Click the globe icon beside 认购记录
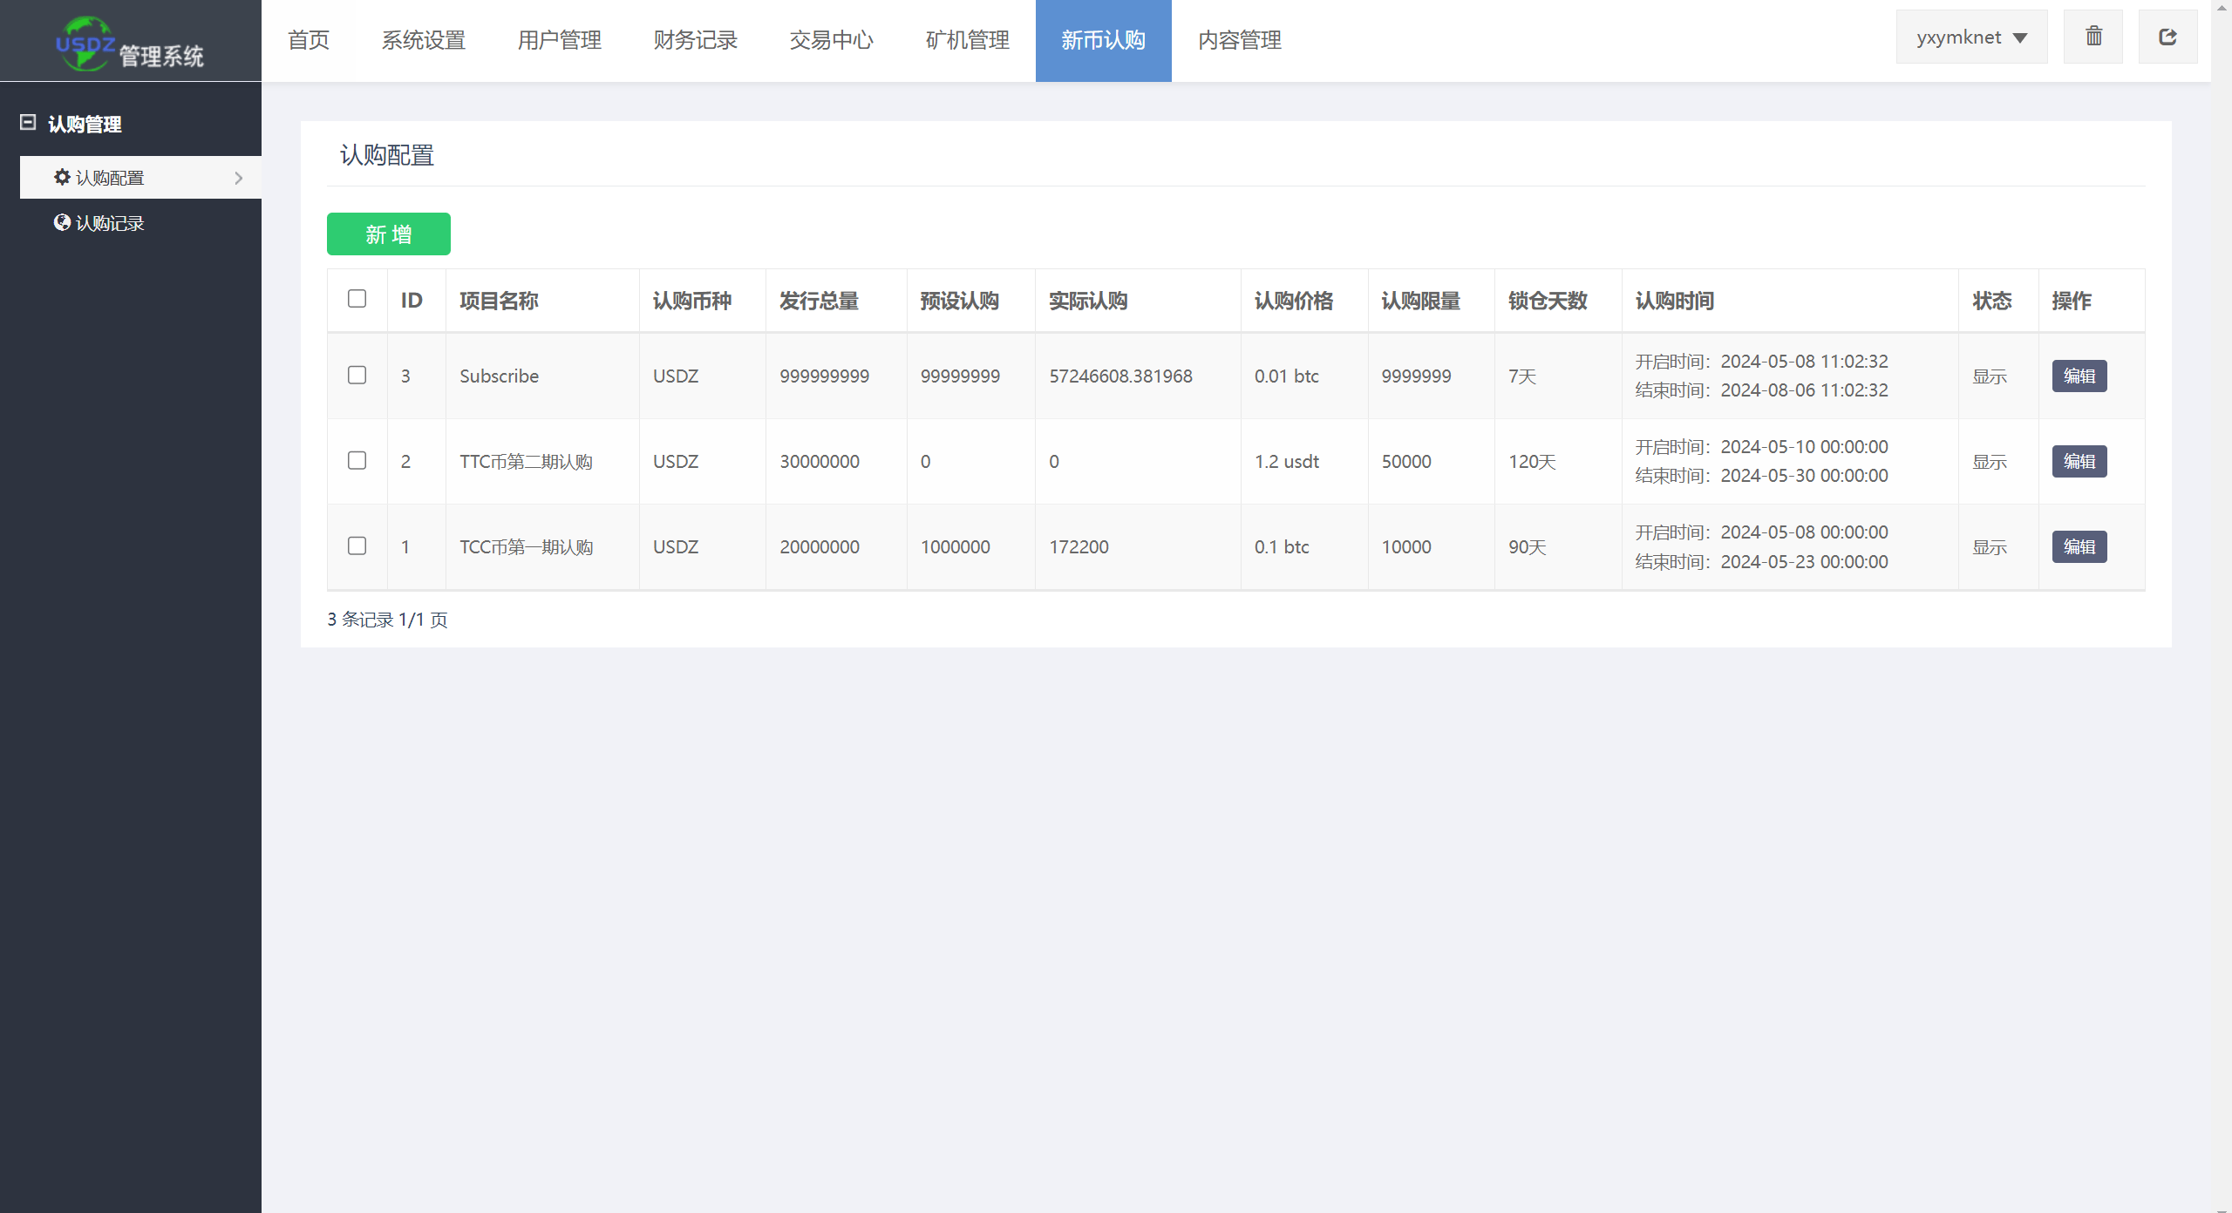The width and height of the screenshot is (2232, 1213). (x=62, y=222)
